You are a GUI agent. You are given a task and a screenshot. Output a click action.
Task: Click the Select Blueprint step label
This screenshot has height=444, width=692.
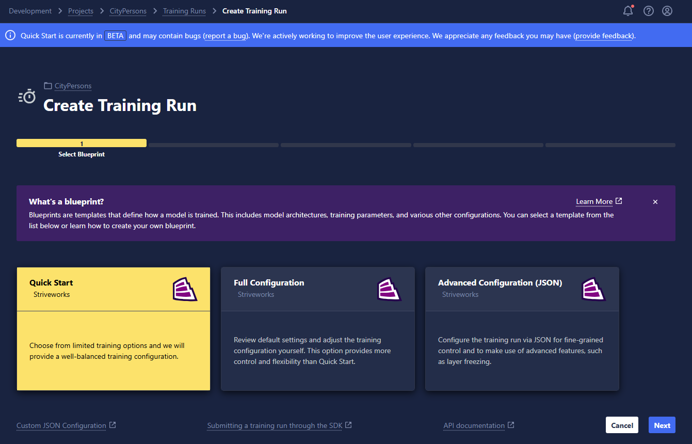(x=82, y=154)
